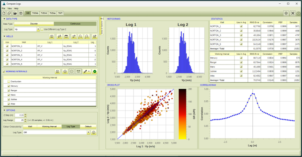Open the View menu
The width and height of the screenshot is (302, 157).
tap(9, 9)
